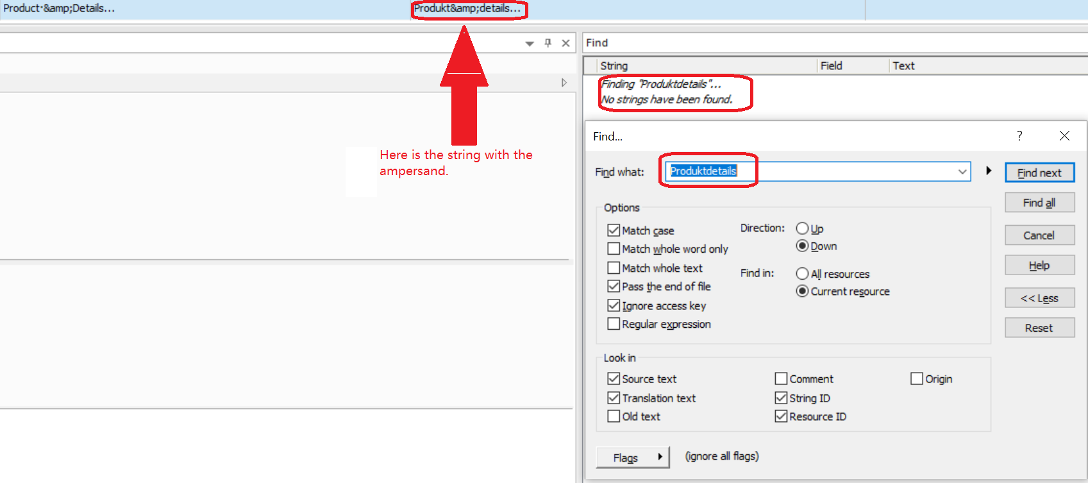Image resolution: width=1088 pixels, height=483 pixels.
Task: Click the panel pin icon
Action: 548,43
